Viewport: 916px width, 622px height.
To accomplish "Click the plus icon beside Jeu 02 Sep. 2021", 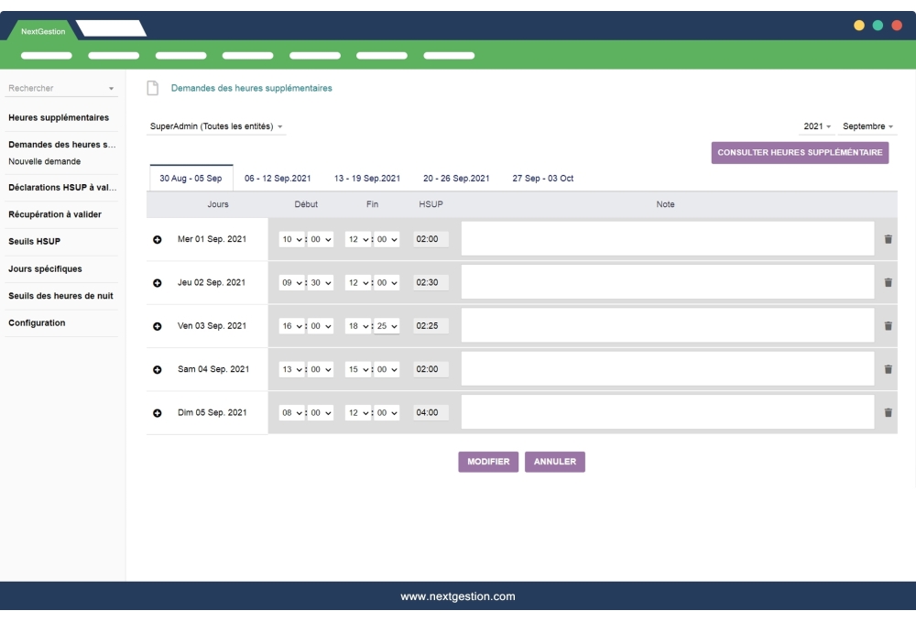I will click(x=158, y=281).
